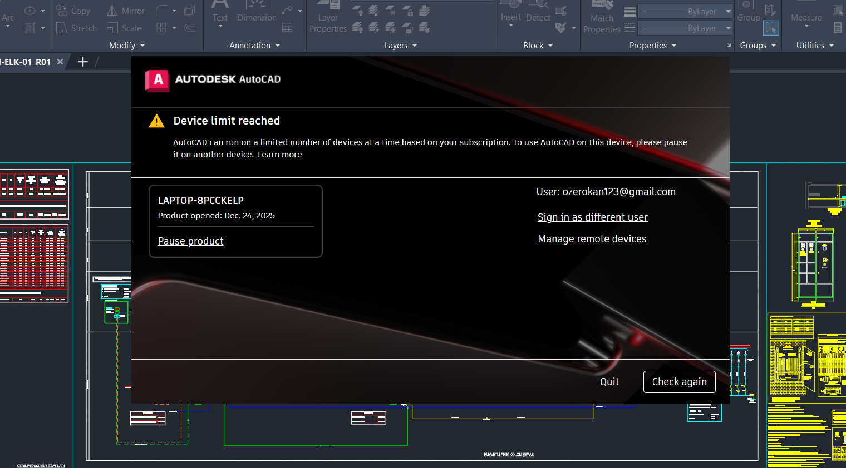Click the layer Isolate icon

point(374,11)
